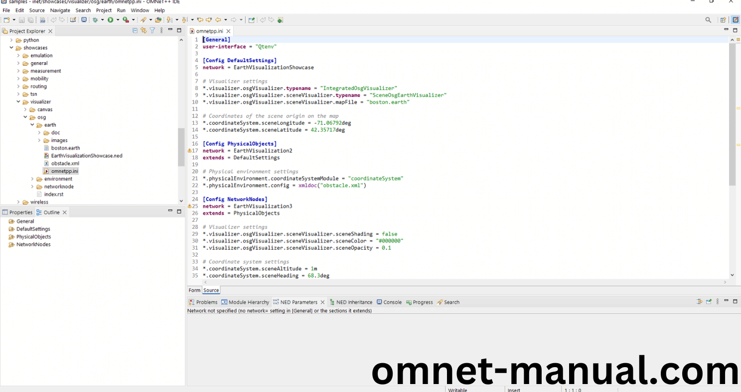Viewport: 741px width, 392px height.
Task: Open the Run menu
Action: point(121,10)
